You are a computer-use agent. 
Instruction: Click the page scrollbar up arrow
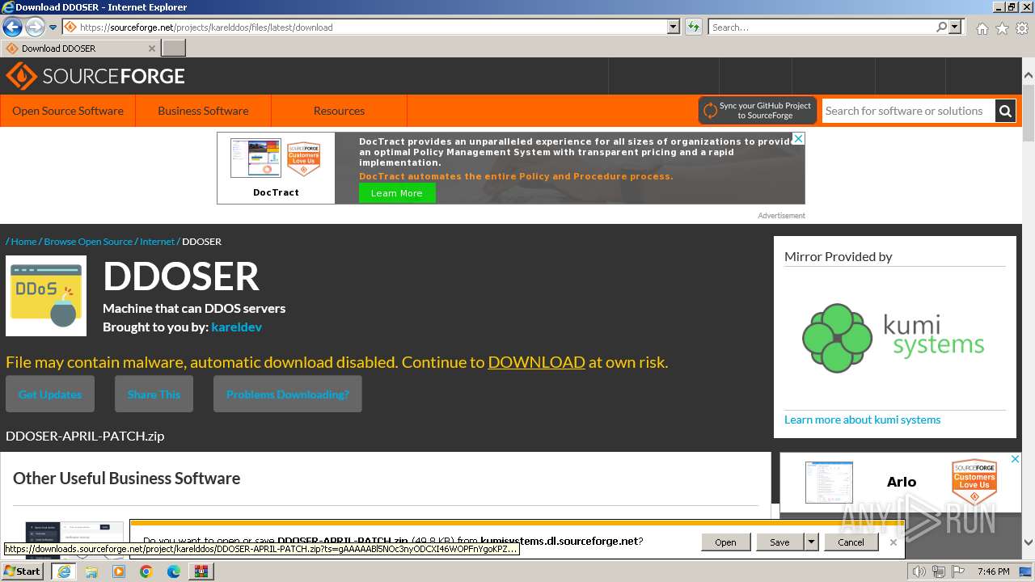pyautogui.click(x=1029, y=76)
